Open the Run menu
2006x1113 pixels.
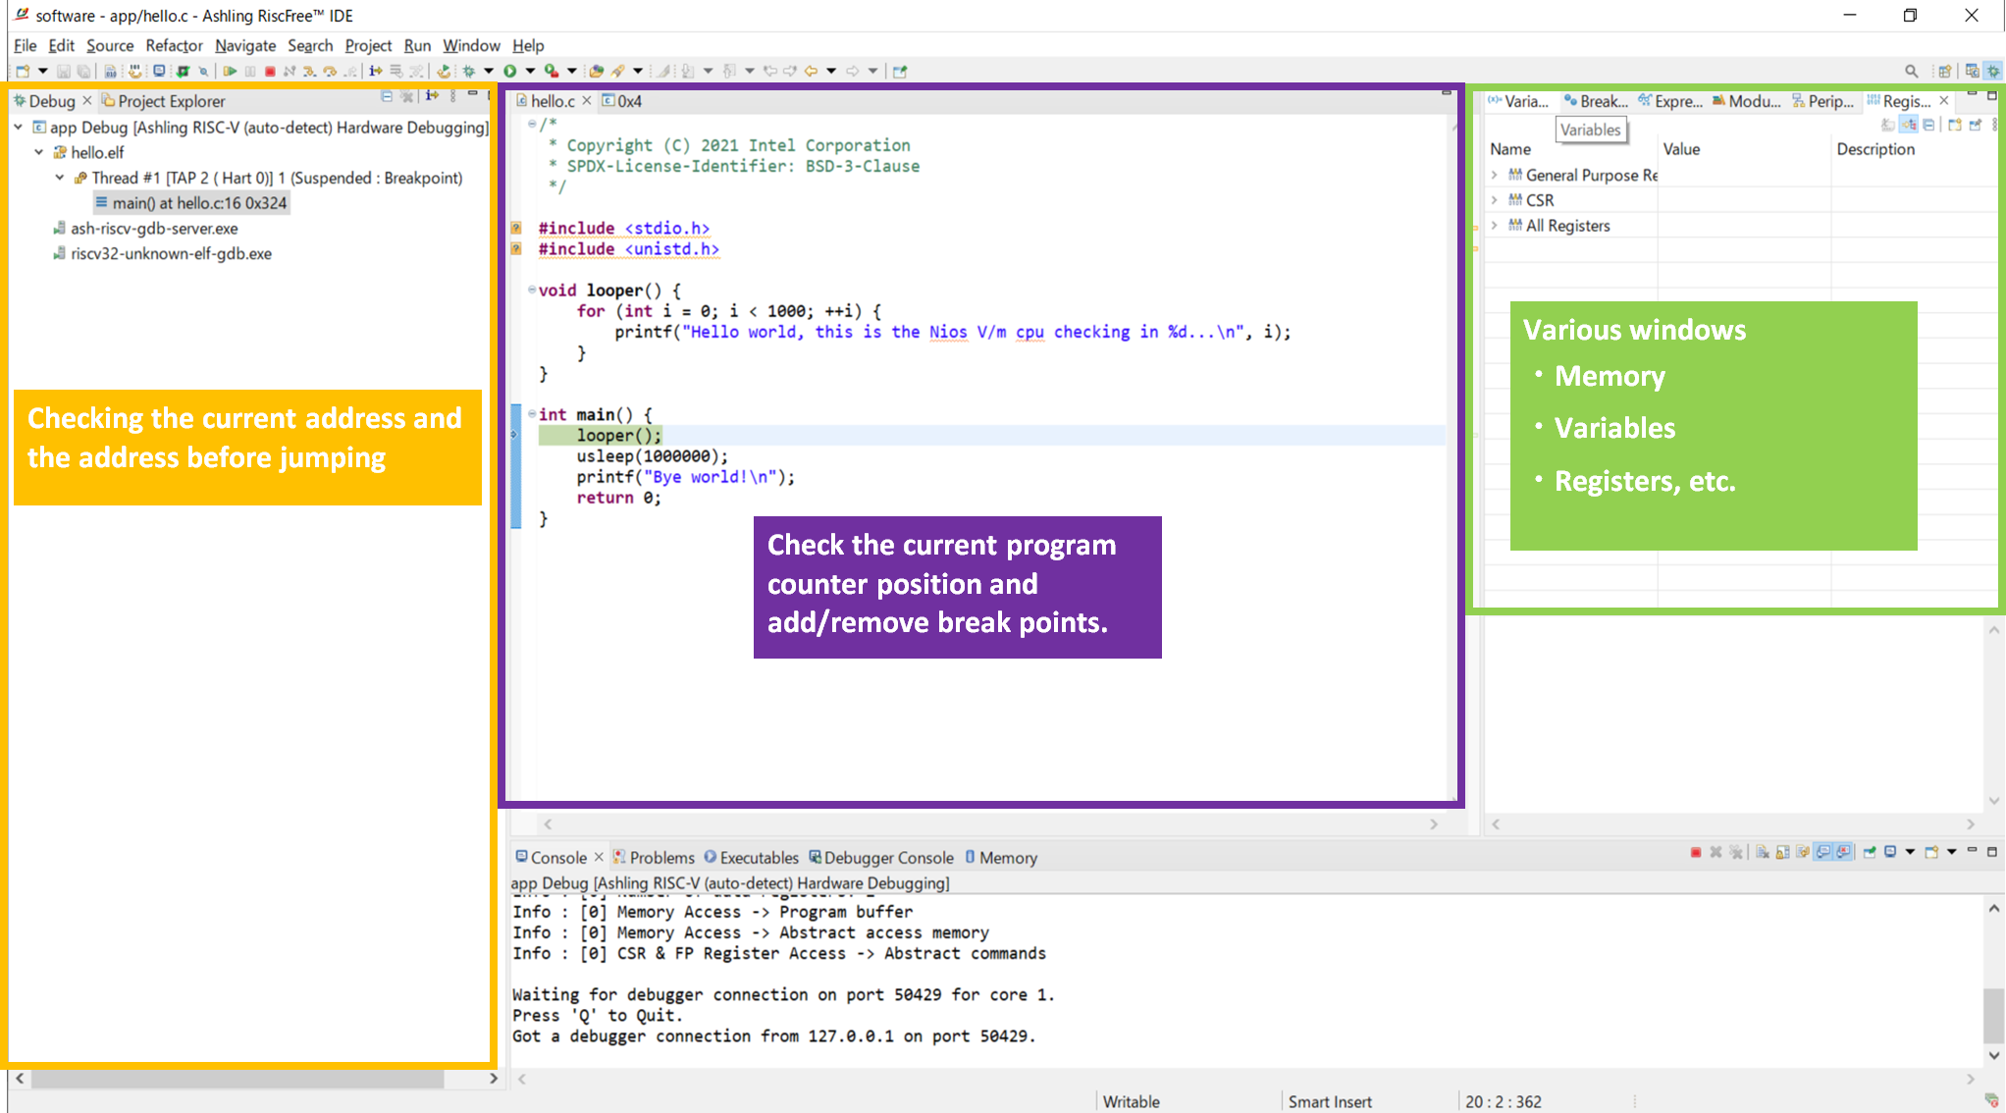coord(417,45)
